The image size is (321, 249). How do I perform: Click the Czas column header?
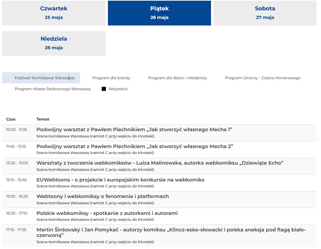[11, 119]
